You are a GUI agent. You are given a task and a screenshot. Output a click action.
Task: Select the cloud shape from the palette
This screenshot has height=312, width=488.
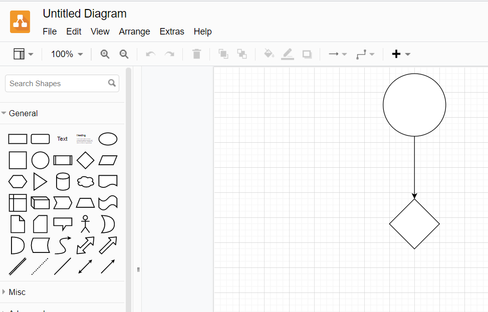[x=85, y=182]
